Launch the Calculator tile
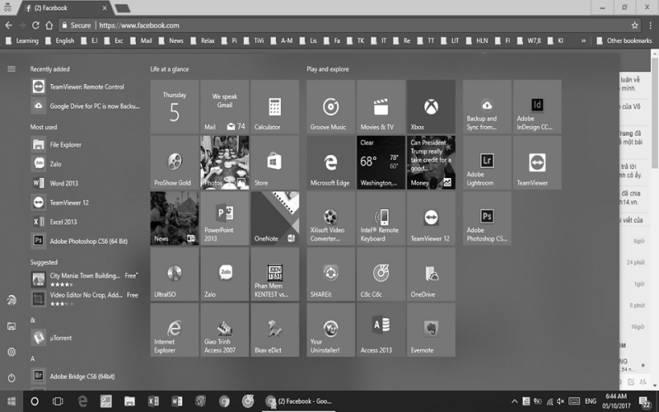This screenshot has width=659, height=412. click(274, 107)
